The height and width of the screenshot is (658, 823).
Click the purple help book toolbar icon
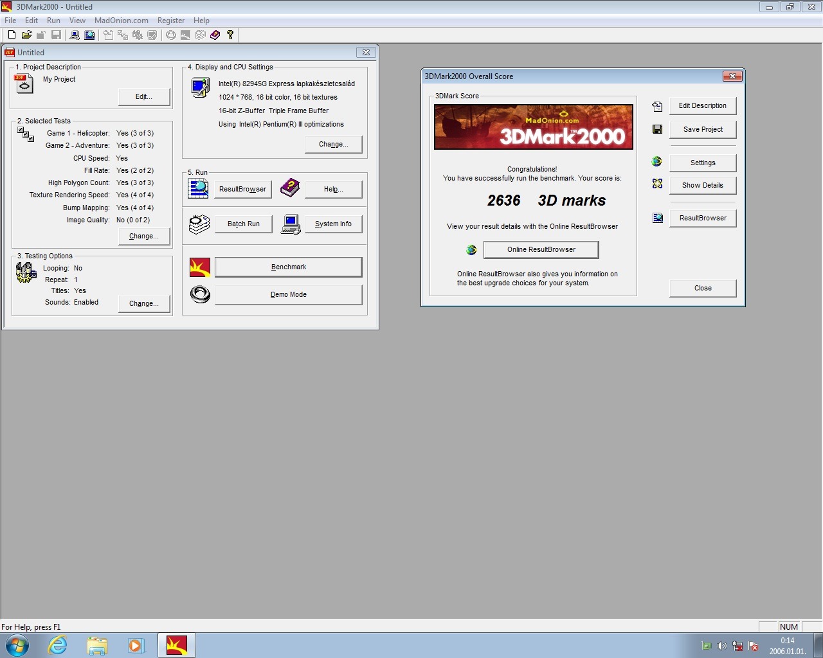click(x=215, y=35)
